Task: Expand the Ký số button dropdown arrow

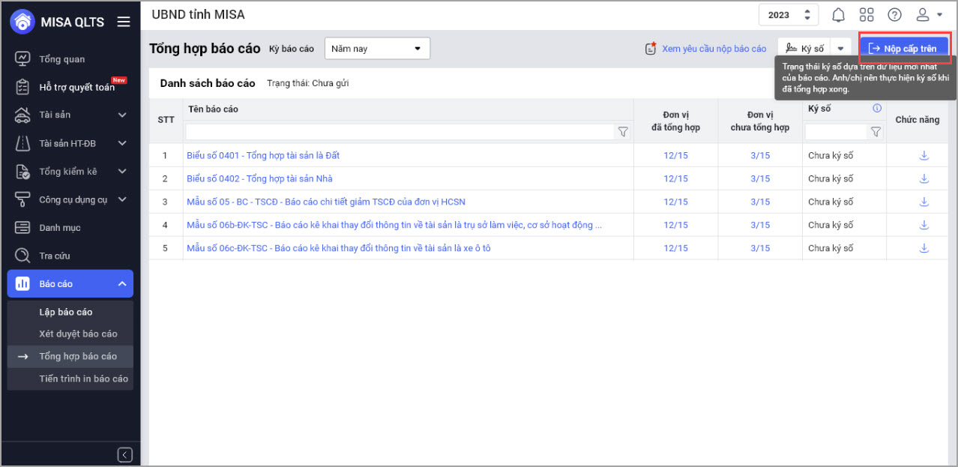Action: (x=842, y=49)
